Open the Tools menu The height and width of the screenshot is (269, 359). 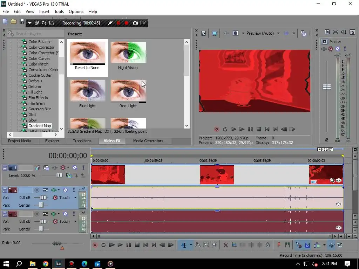pos(59,12)
